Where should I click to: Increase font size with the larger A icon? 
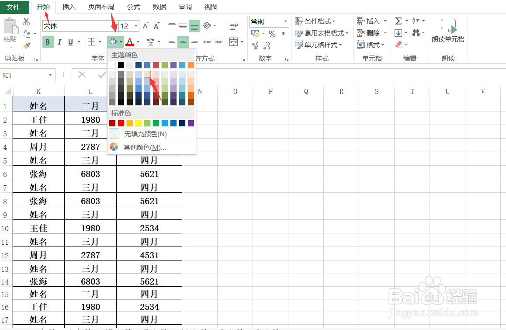coord(146,26)
